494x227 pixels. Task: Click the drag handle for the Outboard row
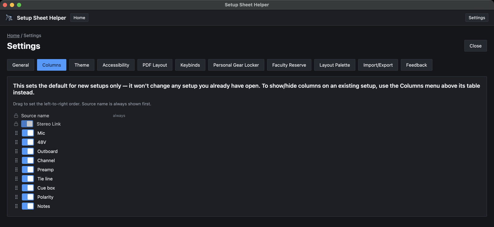(x=16, y=151)
